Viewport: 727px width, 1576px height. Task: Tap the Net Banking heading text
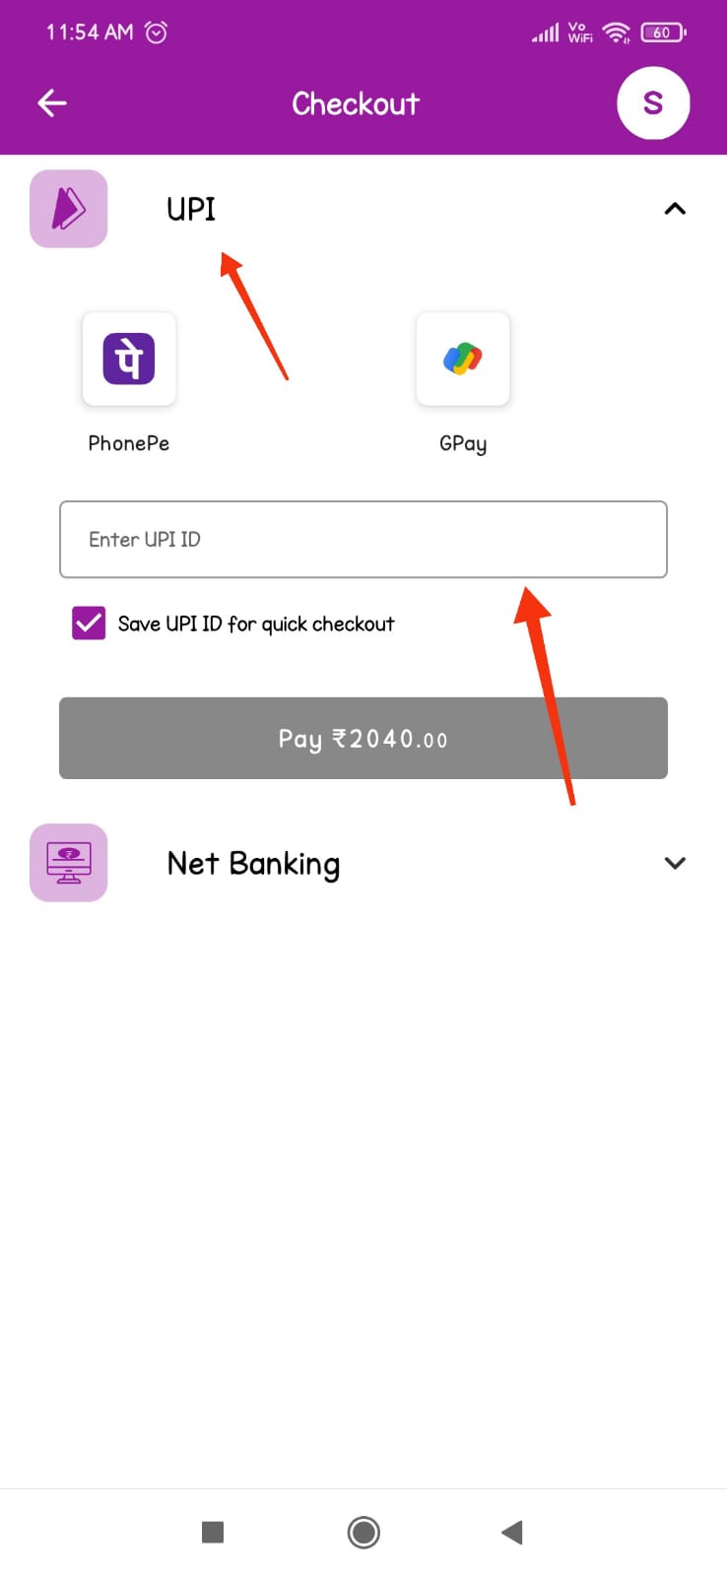coord(253,864)
